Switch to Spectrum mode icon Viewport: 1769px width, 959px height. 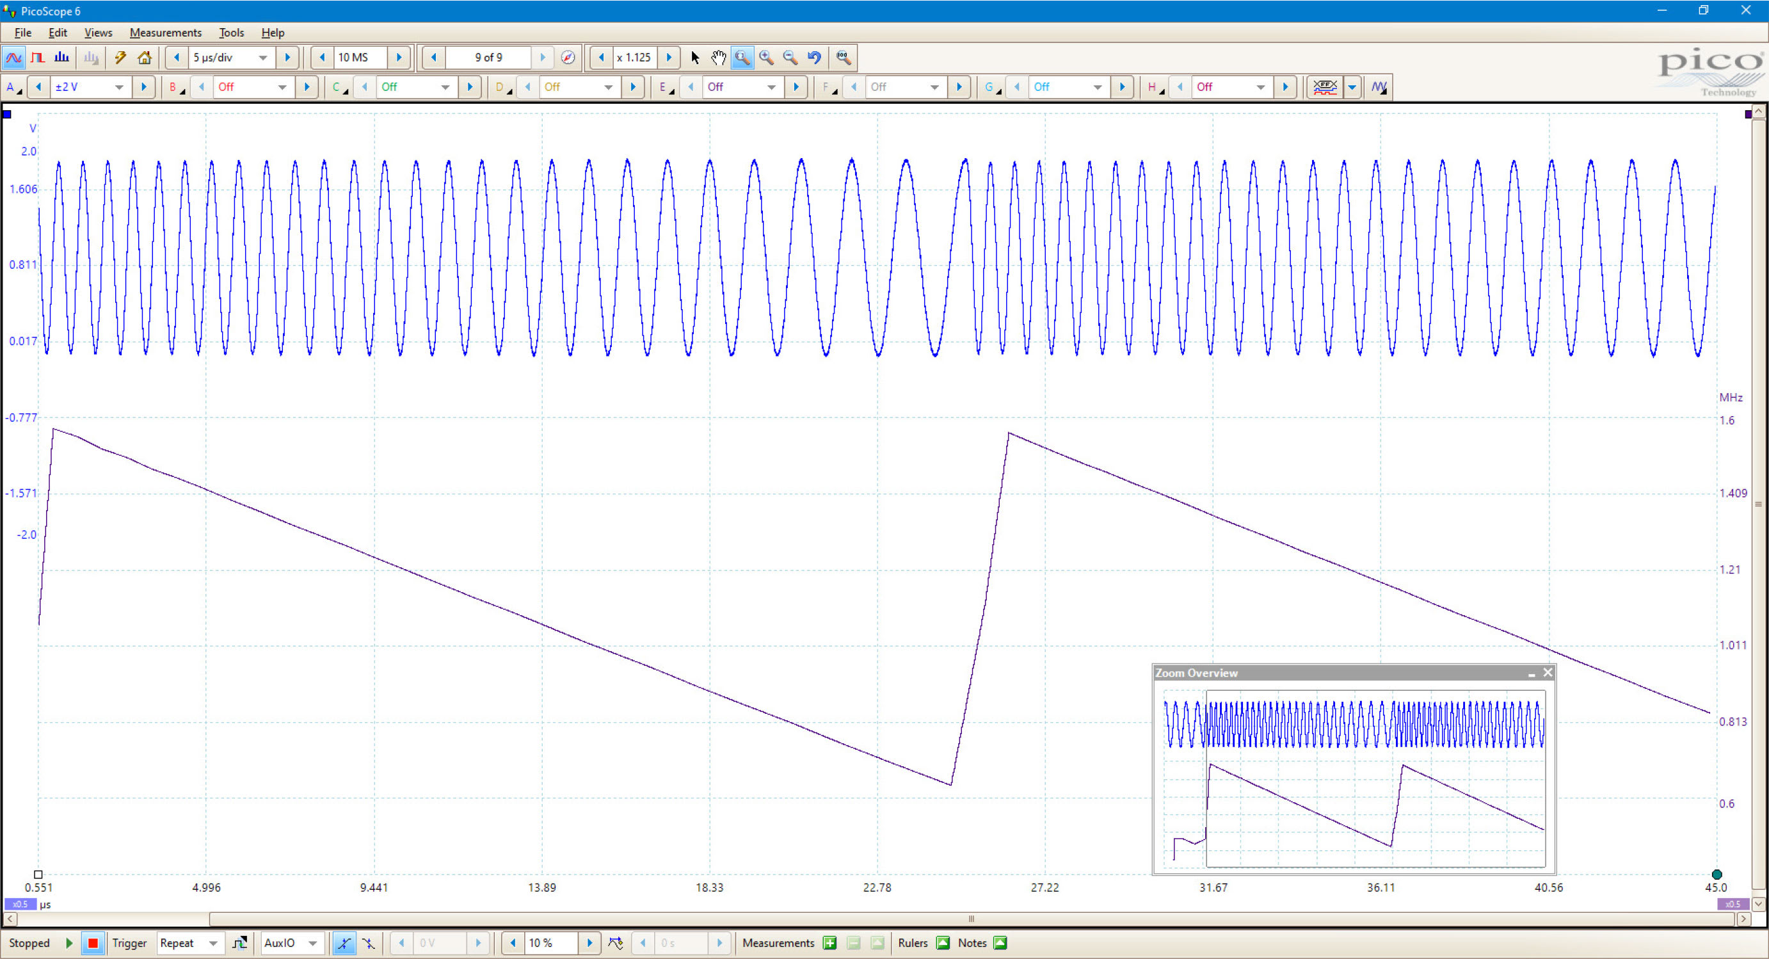click(62, 58)
